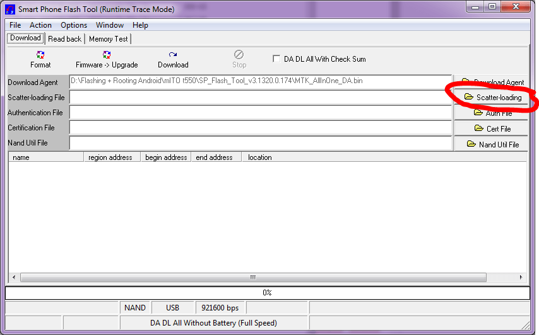
Task: Switch to the Memory Test tab
Action: 109,39
